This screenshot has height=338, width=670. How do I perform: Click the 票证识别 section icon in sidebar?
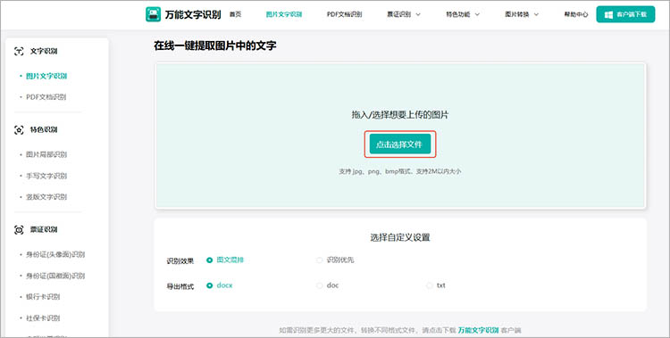(x=19, y=230)
